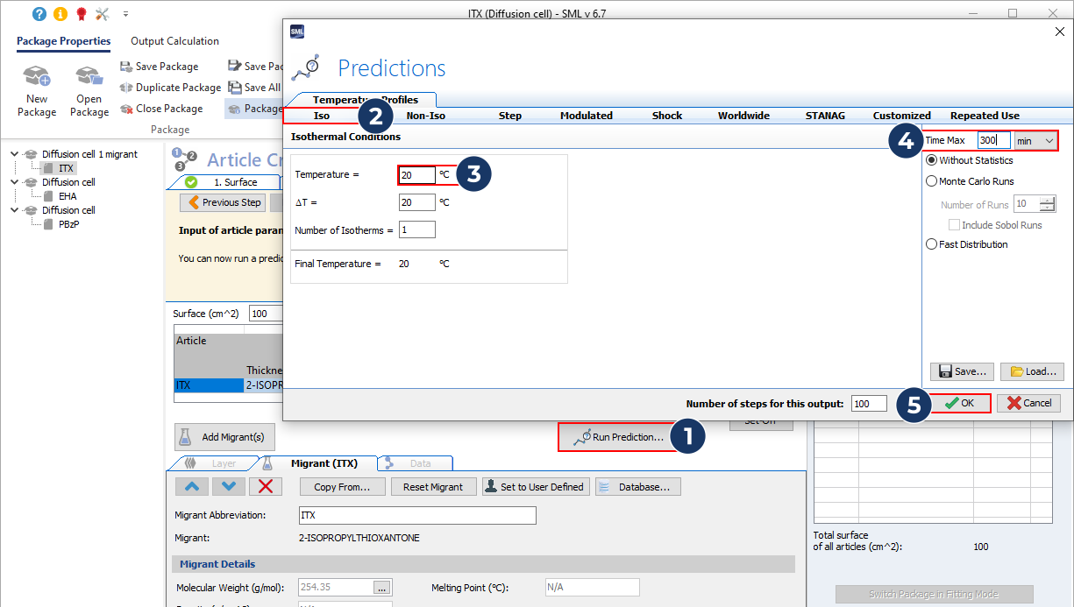Click the Save Package icon
Viewport: 1074px width, 607px height.
point(125,67)
